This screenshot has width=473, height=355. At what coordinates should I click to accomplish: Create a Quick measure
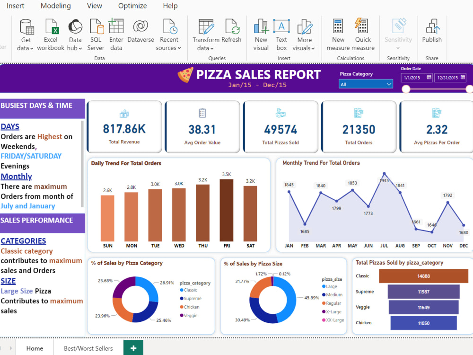coord(363,32)
